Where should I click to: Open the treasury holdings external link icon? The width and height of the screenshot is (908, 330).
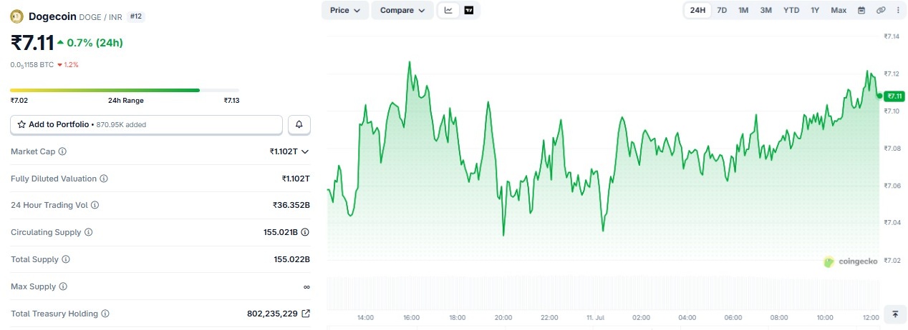[306, 314]
